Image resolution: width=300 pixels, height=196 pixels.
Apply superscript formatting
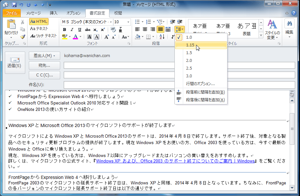(x=103, y=30)
